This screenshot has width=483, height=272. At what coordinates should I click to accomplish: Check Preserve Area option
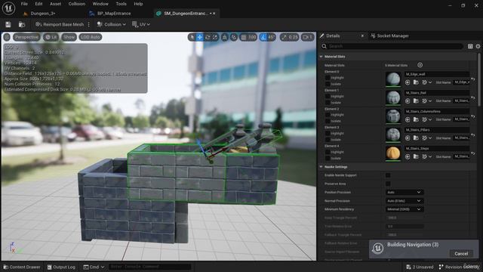pos(388,184)
